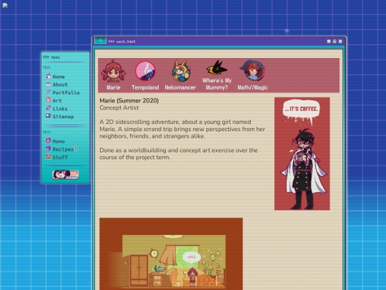Open the Stuff link
386x290 pixels.
(x=60, y=158)
